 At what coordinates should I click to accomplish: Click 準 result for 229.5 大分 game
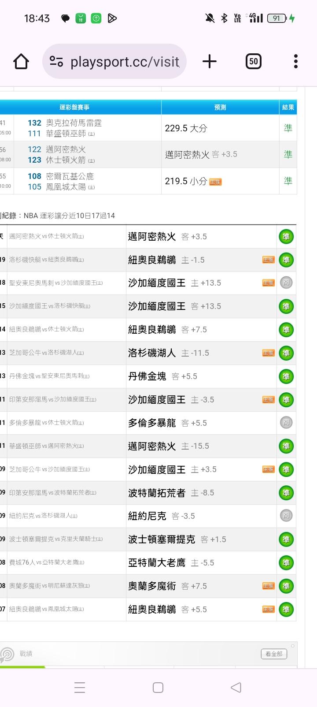[x=288, y=128]
